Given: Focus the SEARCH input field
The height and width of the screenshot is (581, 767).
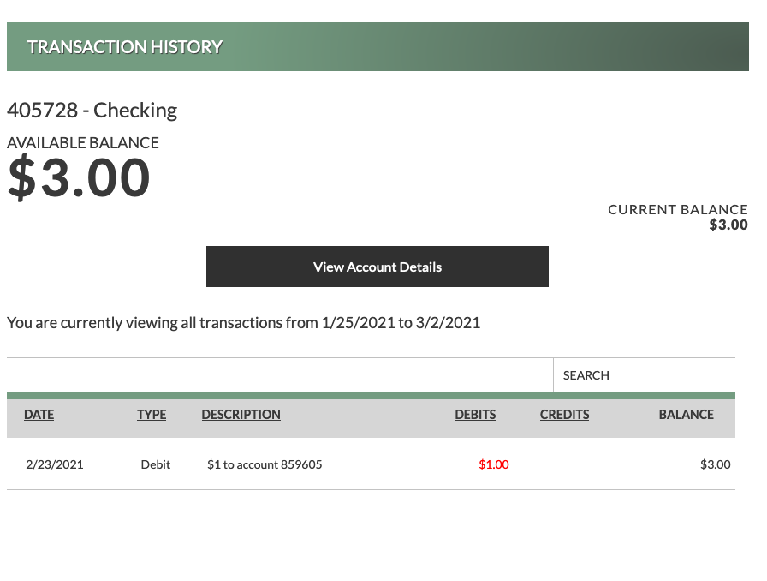Looking at the screenshot, I should (645, 375).
